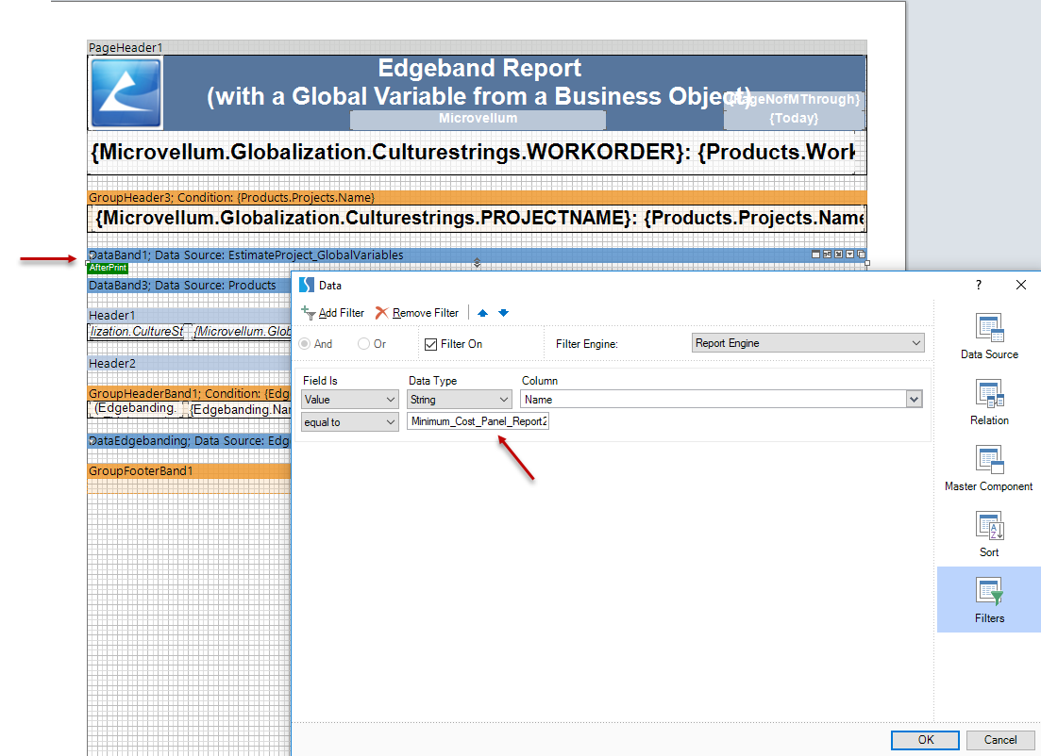This screenshot has height=756, width=1041.
Task: Click the copy icon on DataBand1
Action: [x=861, y=254]
